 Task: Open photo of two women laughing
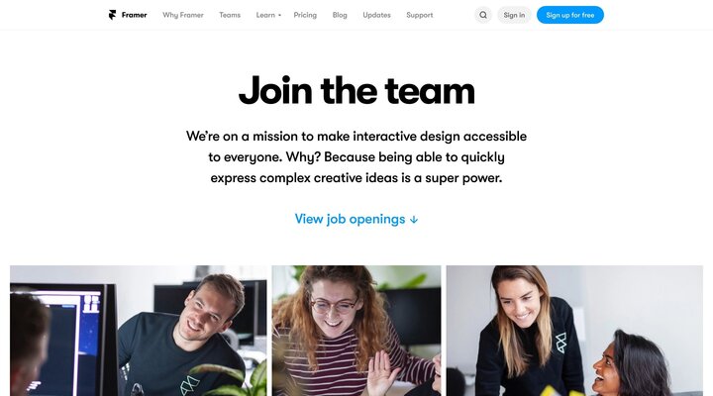(574, 331)
